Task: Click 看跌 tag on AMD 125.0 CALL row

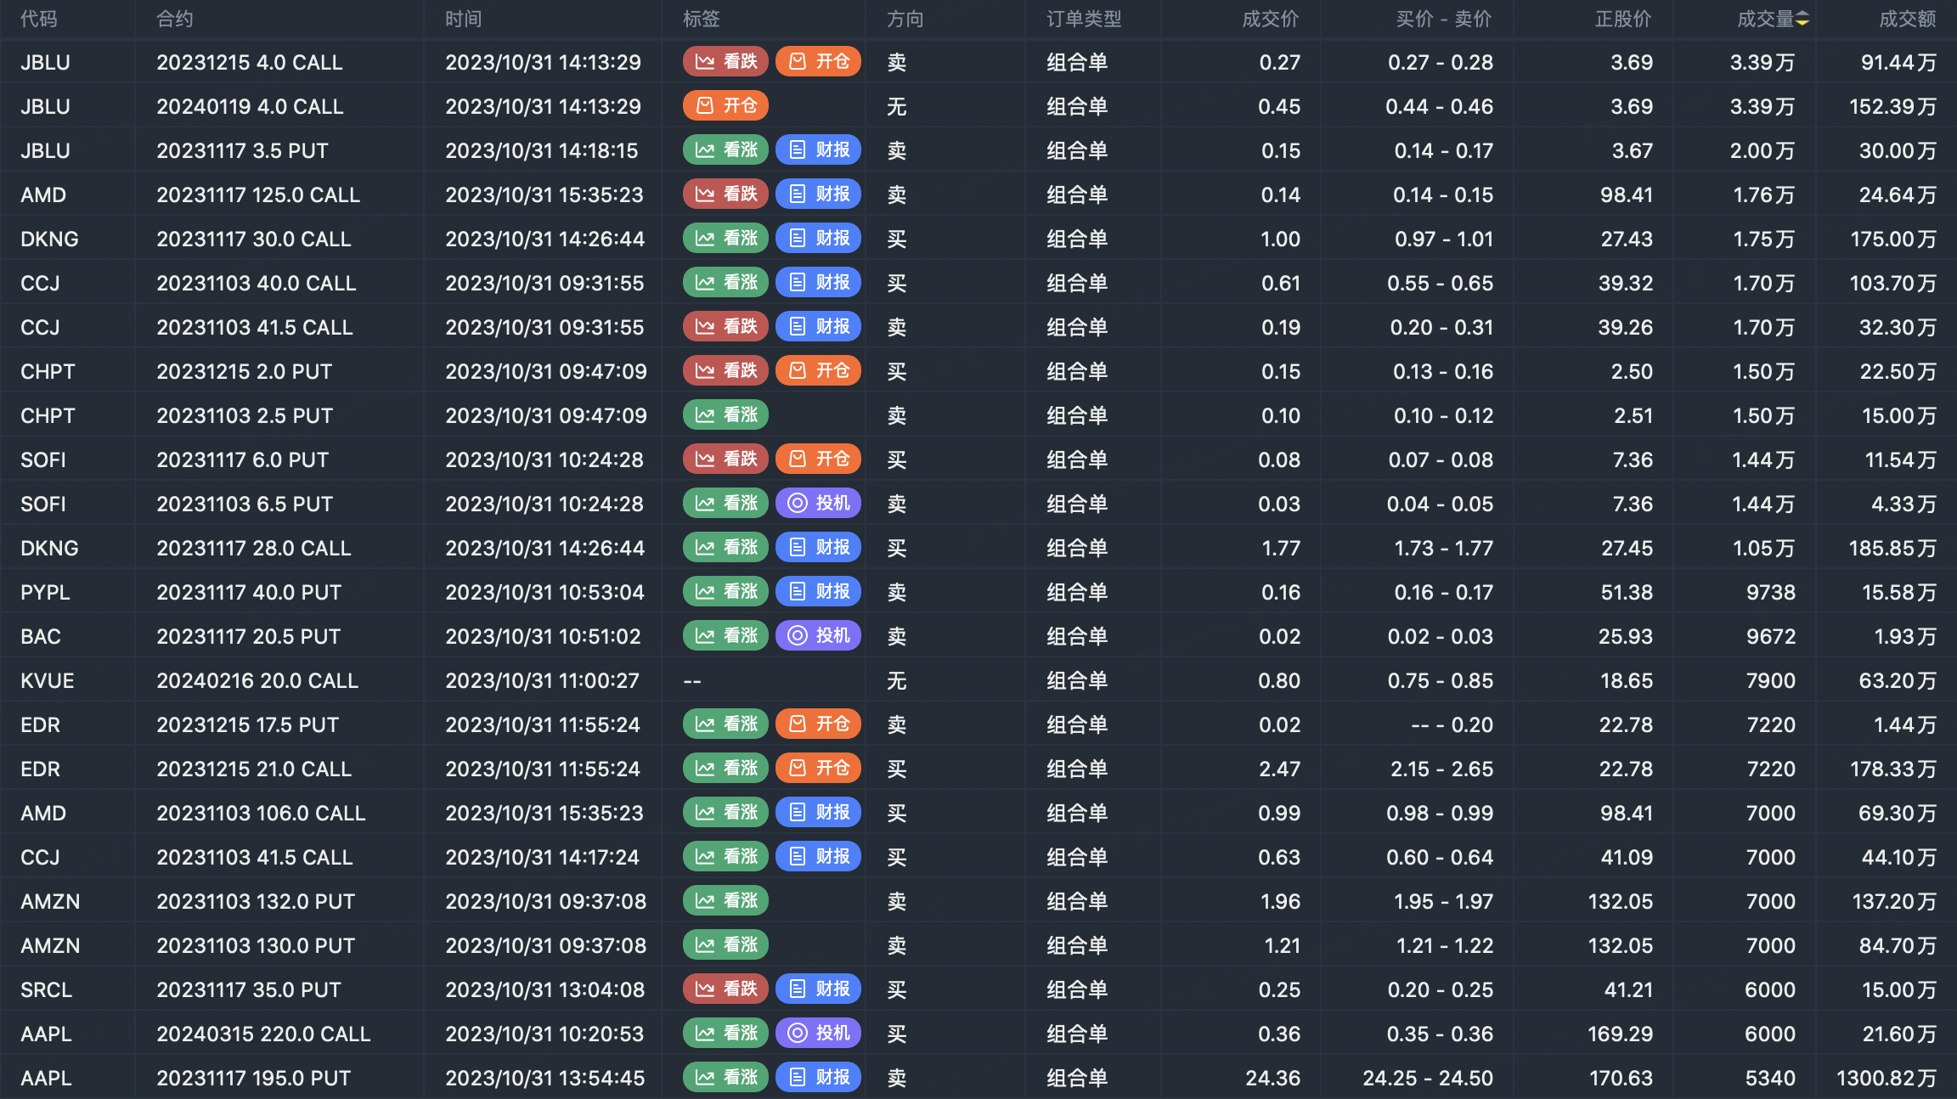Action: 726,194
